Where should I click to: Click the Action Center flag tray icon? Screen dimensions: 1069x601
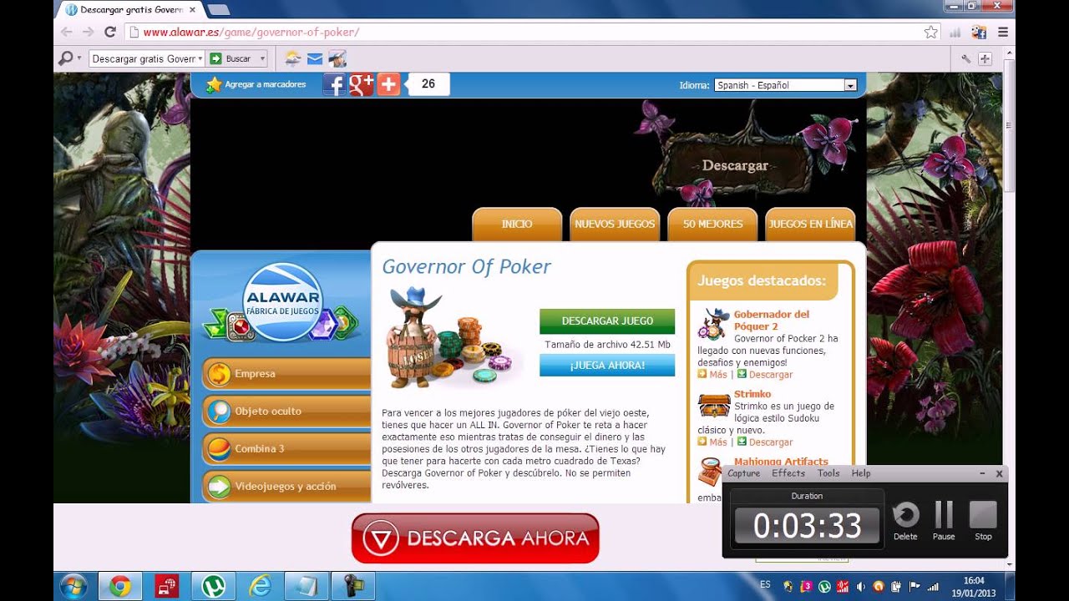click(x=914, y=587)
